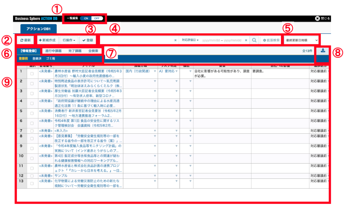Tick the checkbox in row 12 サンプル

32,176
